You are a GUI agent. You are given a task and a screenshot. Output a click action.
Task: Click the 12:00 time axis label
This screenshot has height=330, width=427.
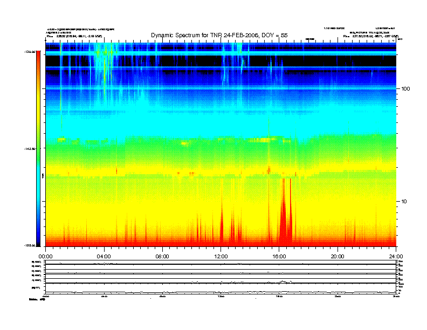[x=221, y=257]
